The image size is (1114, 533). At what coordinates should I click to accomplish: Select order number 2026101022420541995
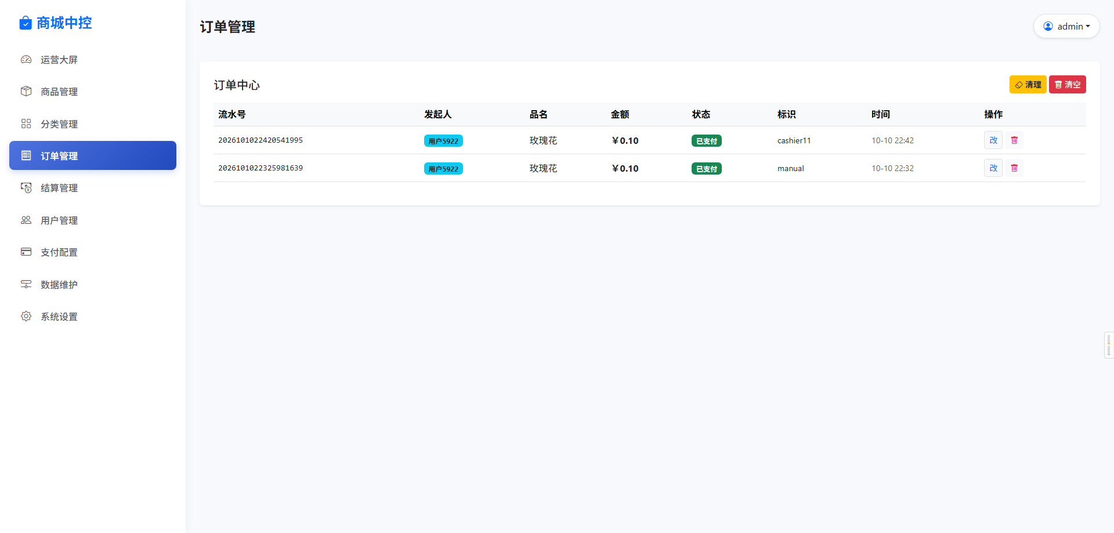tap(261, 140)
